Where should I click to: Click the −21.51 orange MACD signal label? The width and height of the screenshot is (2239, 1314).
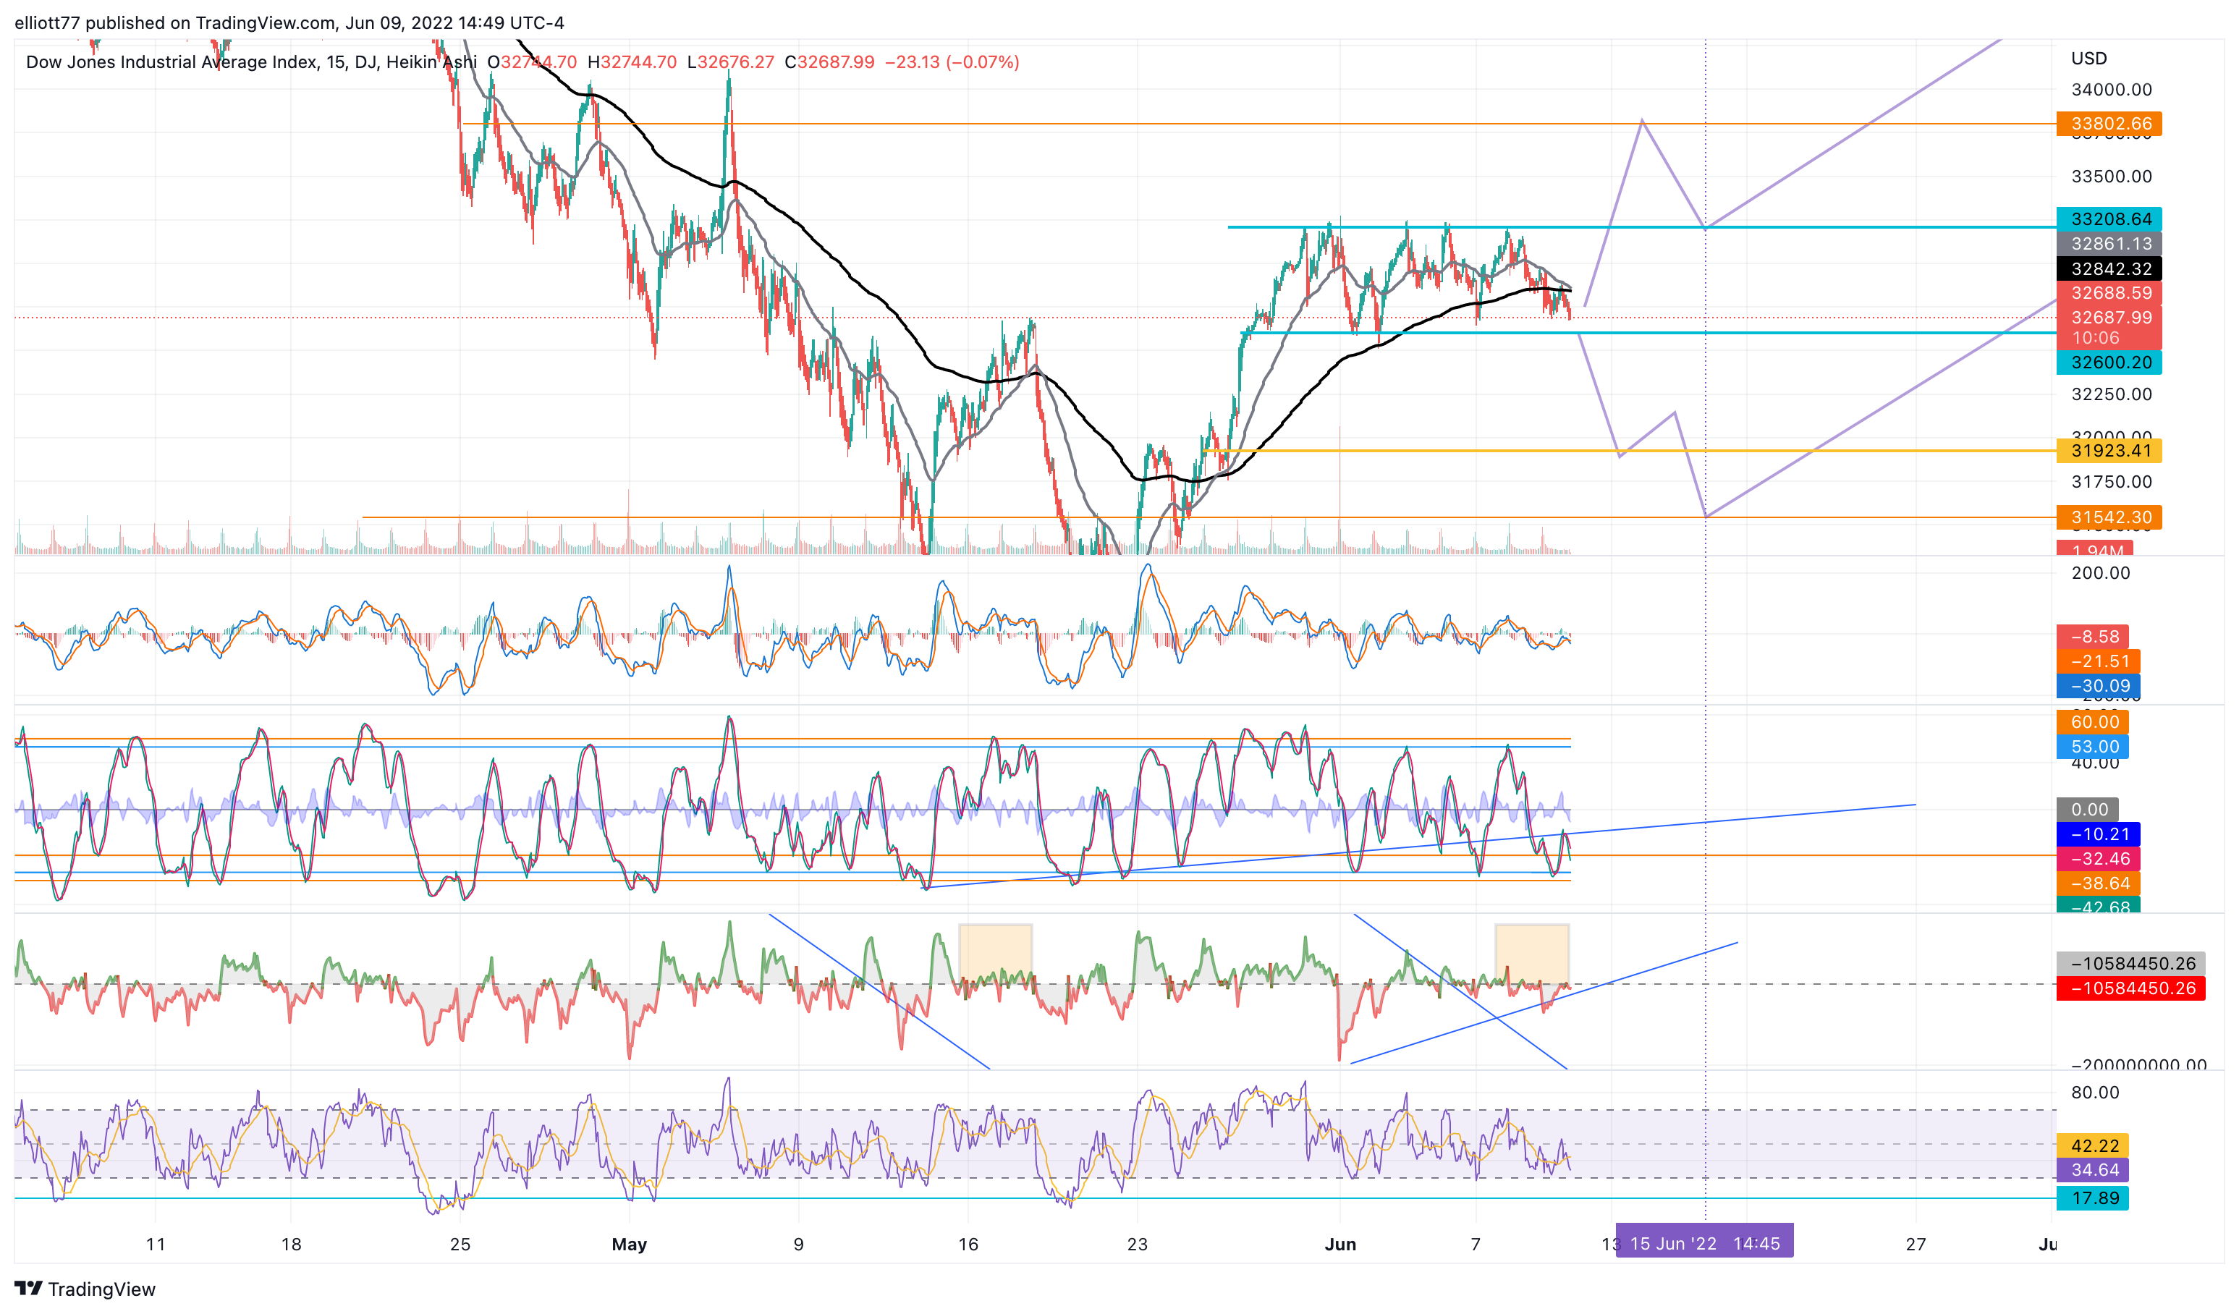(2099, 662)
